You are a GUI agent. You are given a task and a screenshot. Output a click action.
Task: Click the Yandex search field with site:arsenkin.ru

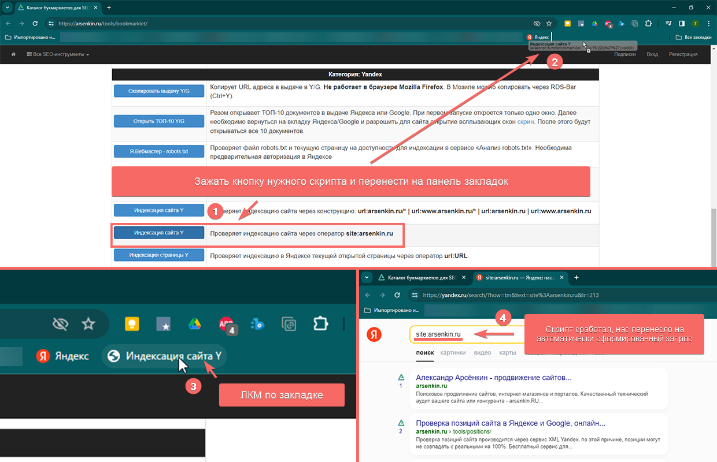point(468,334)
